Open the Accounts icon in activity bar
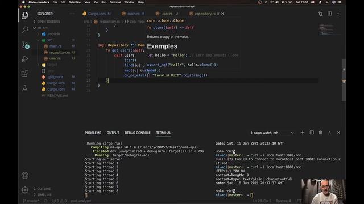Image resolution: width=364 pixels, height=204 pixels. click(25, 175)
